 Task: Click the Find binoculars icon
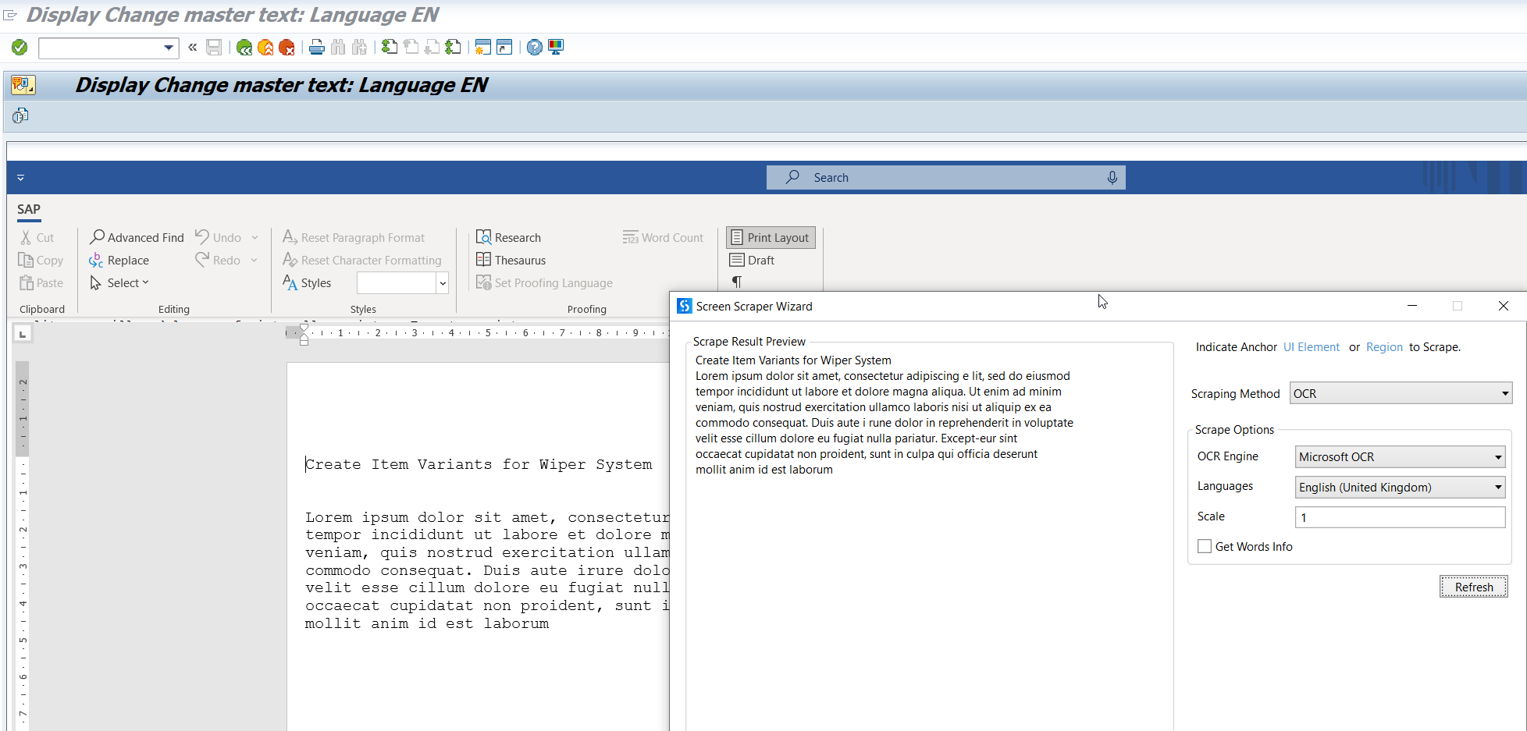pos(338,48)
